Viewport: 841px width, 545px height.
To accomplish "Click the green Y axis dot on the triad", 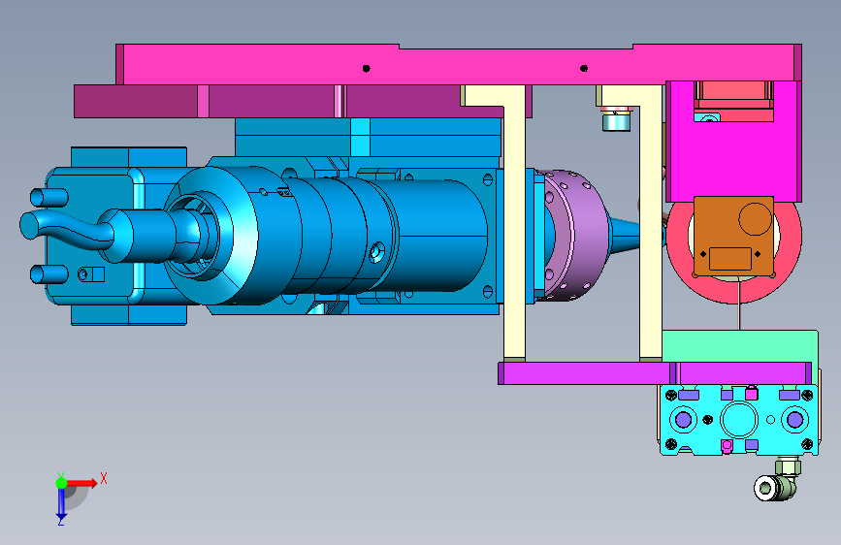I will click(x=62, y=483).
